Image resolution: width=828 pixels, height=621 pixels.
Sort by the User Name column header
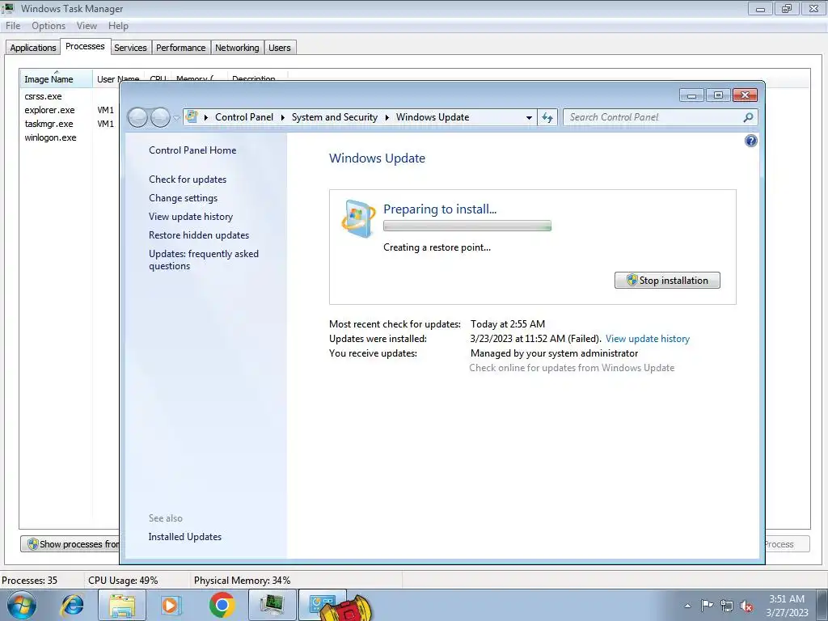[x=118, y=78]
